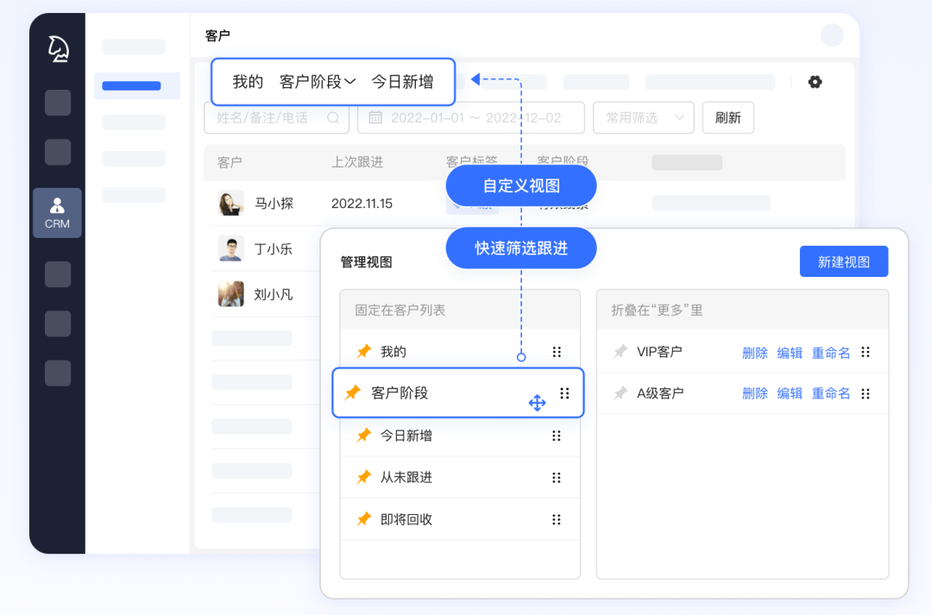Click the drag handle beside 即将回收

(557, 519)
